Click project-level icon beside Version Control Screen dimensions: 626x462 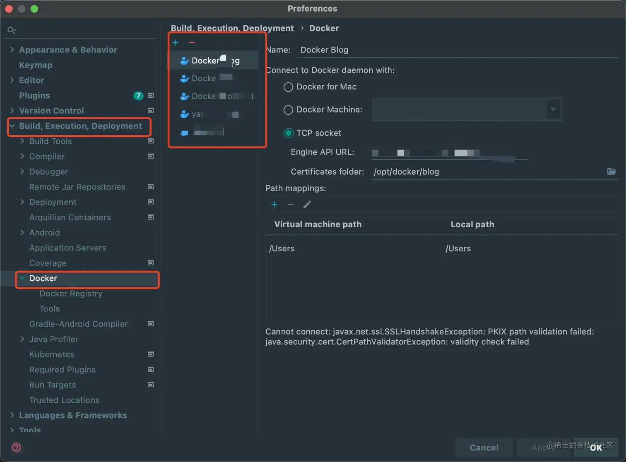(151, 111)
